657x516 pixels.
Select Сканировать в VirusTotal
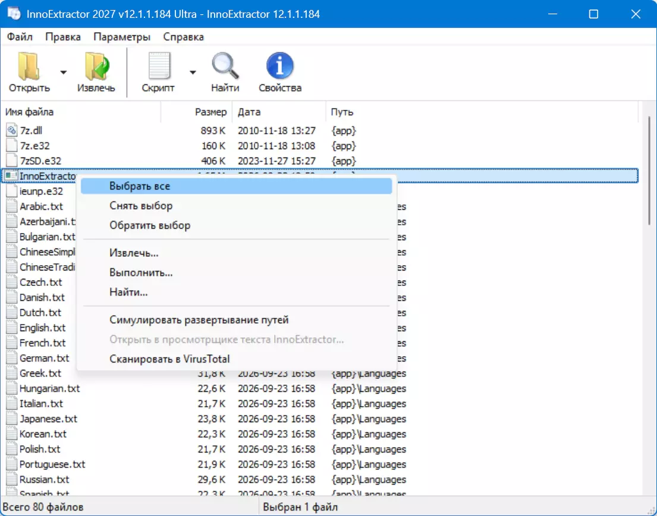pos(236,359)
